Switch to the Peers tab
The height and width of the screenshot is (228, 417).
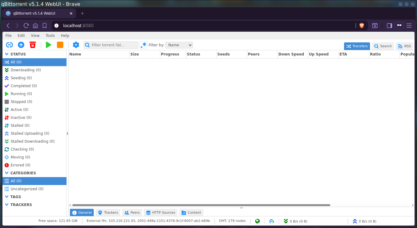tap(132, 212)
